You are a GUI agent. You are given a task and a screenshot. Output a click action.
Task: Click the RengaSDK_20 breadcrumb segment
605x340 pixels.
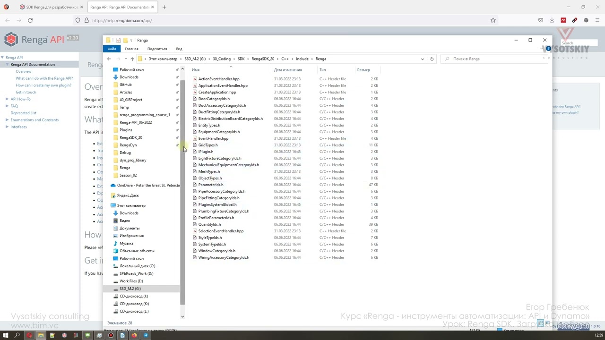(263, 59)
